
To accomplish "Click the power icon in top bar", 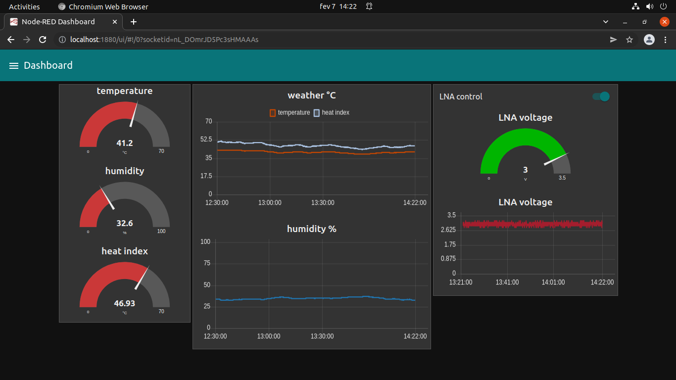I will [664, 6].
